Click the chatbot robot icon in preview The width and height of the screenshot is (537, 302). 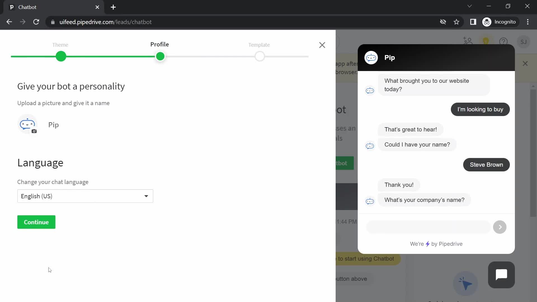coord(371,58)
